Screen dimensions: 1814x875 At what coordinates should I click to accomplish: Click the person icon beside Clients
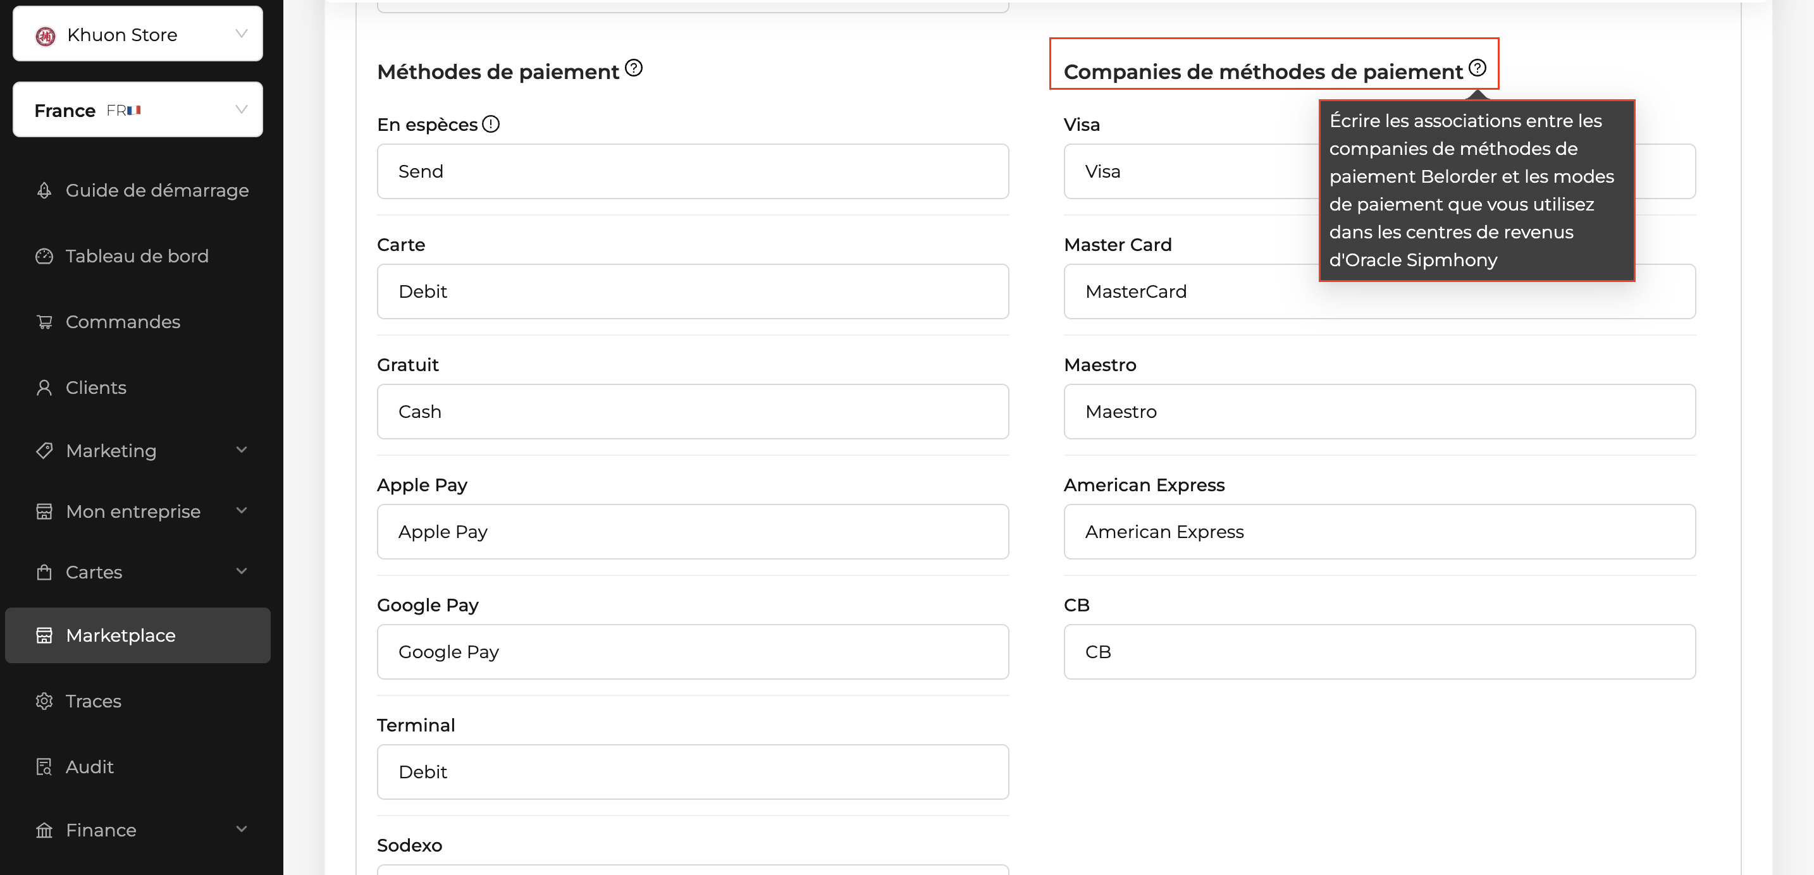point(44,388)
